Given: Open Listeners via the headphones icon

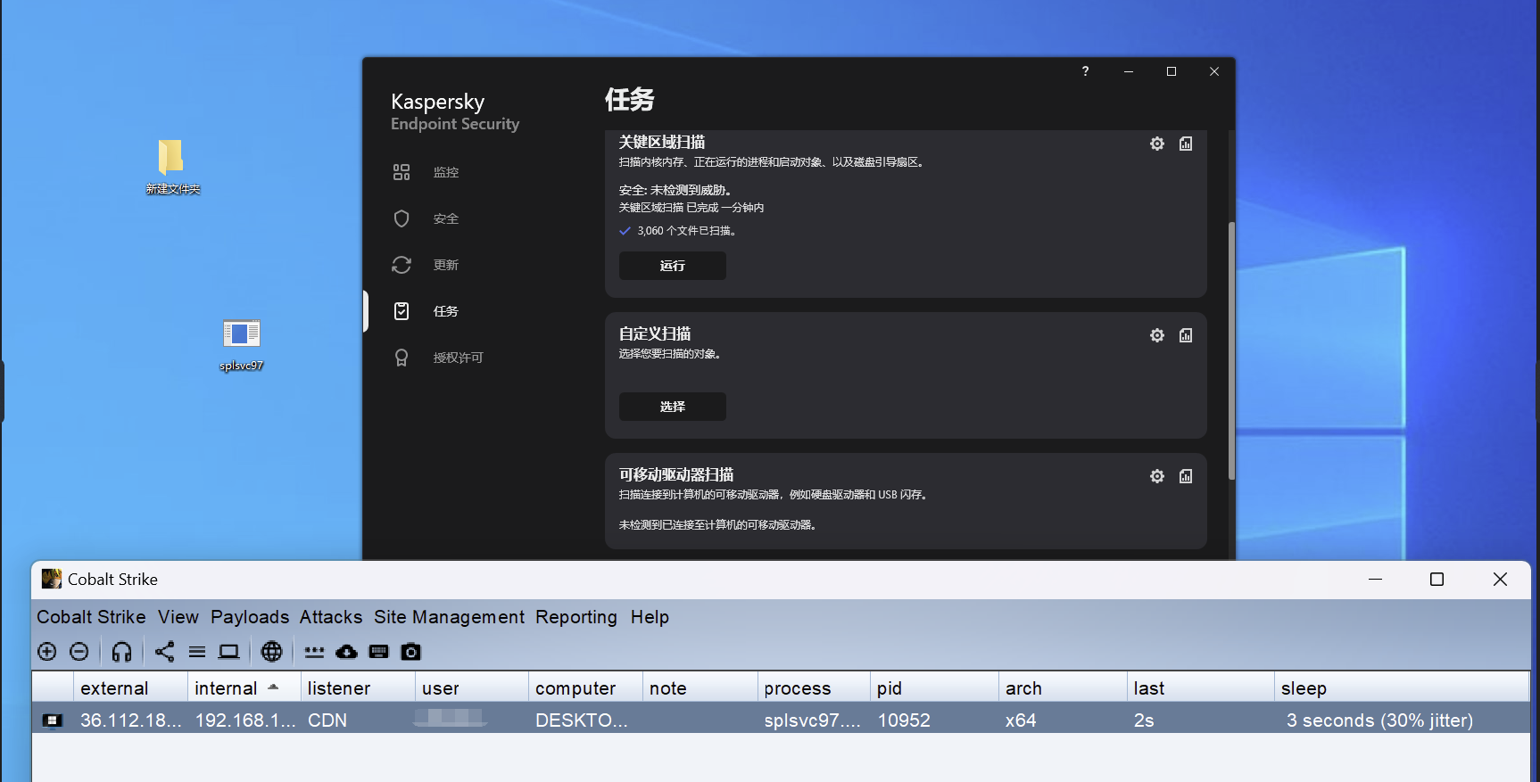Looking at the screenshot, I should pyautogui.click(x=122, y=652).
